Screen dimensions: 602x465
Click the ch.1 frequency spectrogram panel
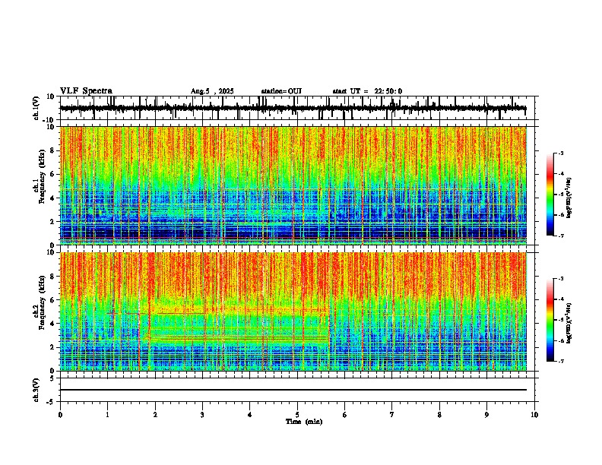tap(293, 185)
